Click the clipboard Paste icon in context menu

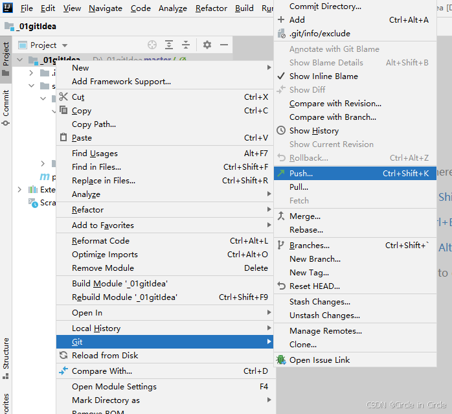click(63, 138)
